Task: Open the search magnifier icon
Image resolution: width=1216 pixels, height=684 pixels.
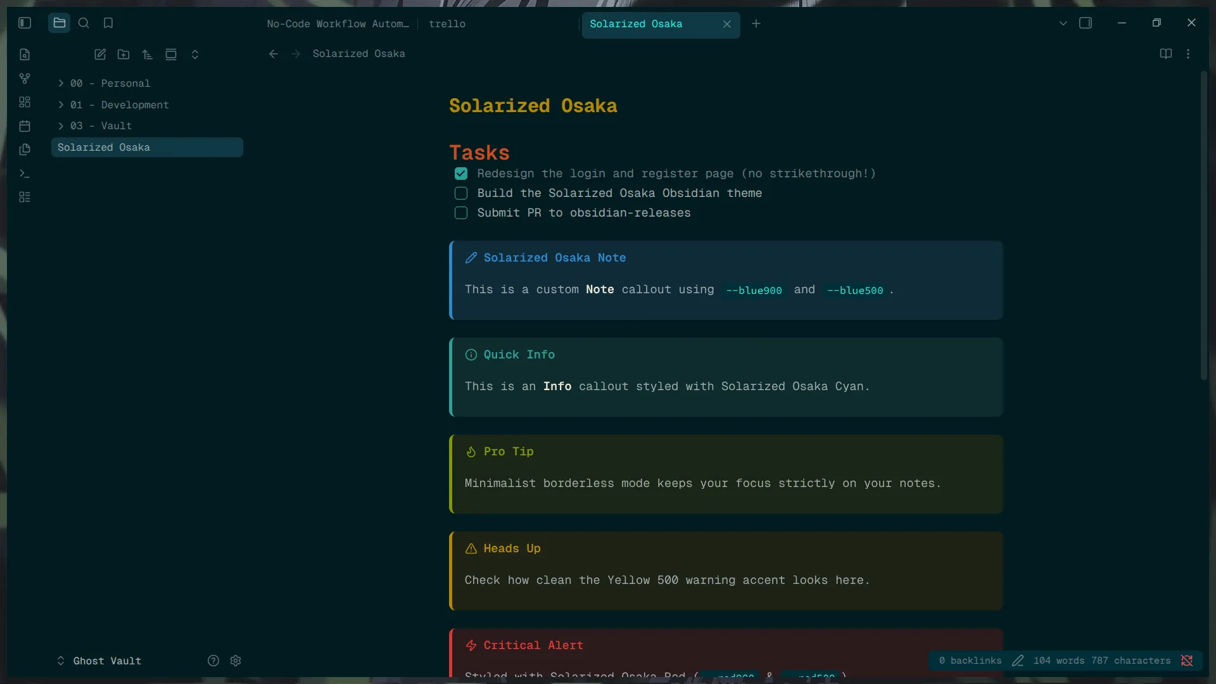Action: pos(84,23)
